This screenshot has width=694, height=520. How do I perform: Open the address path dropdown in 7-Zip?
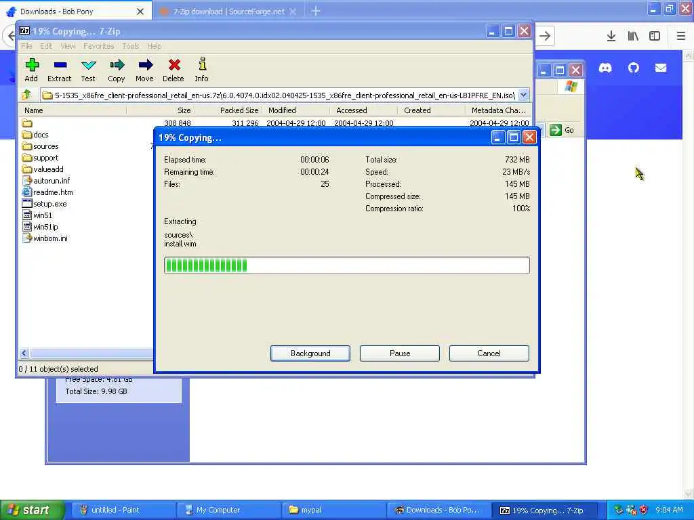click(524, 95)
